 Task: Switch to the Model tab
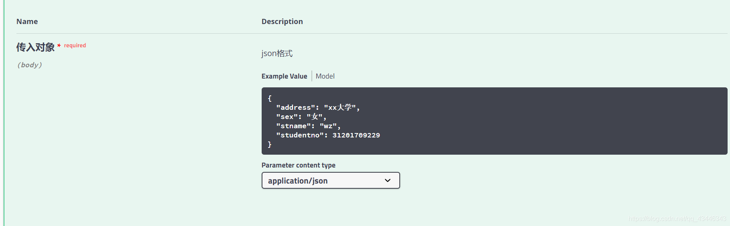click(325, 76)
